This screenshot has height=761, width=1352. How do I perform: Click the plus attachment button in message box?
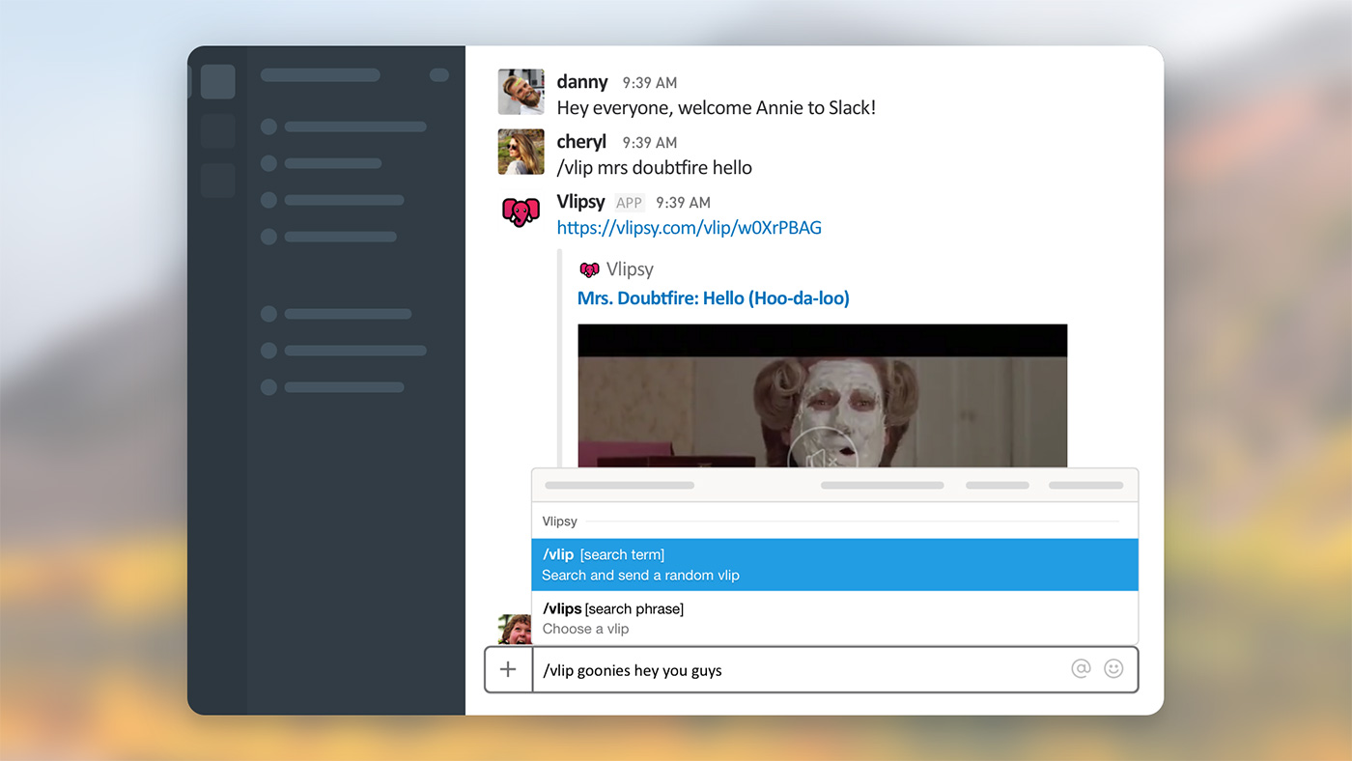(x=508, y=669)
